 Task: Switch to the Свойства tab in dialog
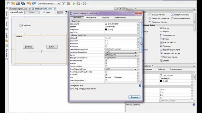pos(77,18)
